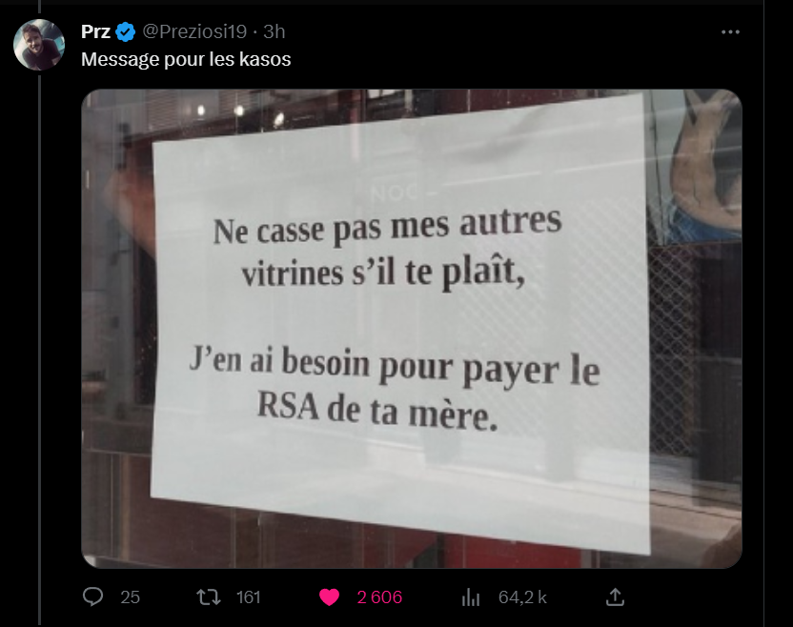Click the 'Ne casse pas mes autres' line in photo
This screenshot has height=627, width=793.
[387, 226]
